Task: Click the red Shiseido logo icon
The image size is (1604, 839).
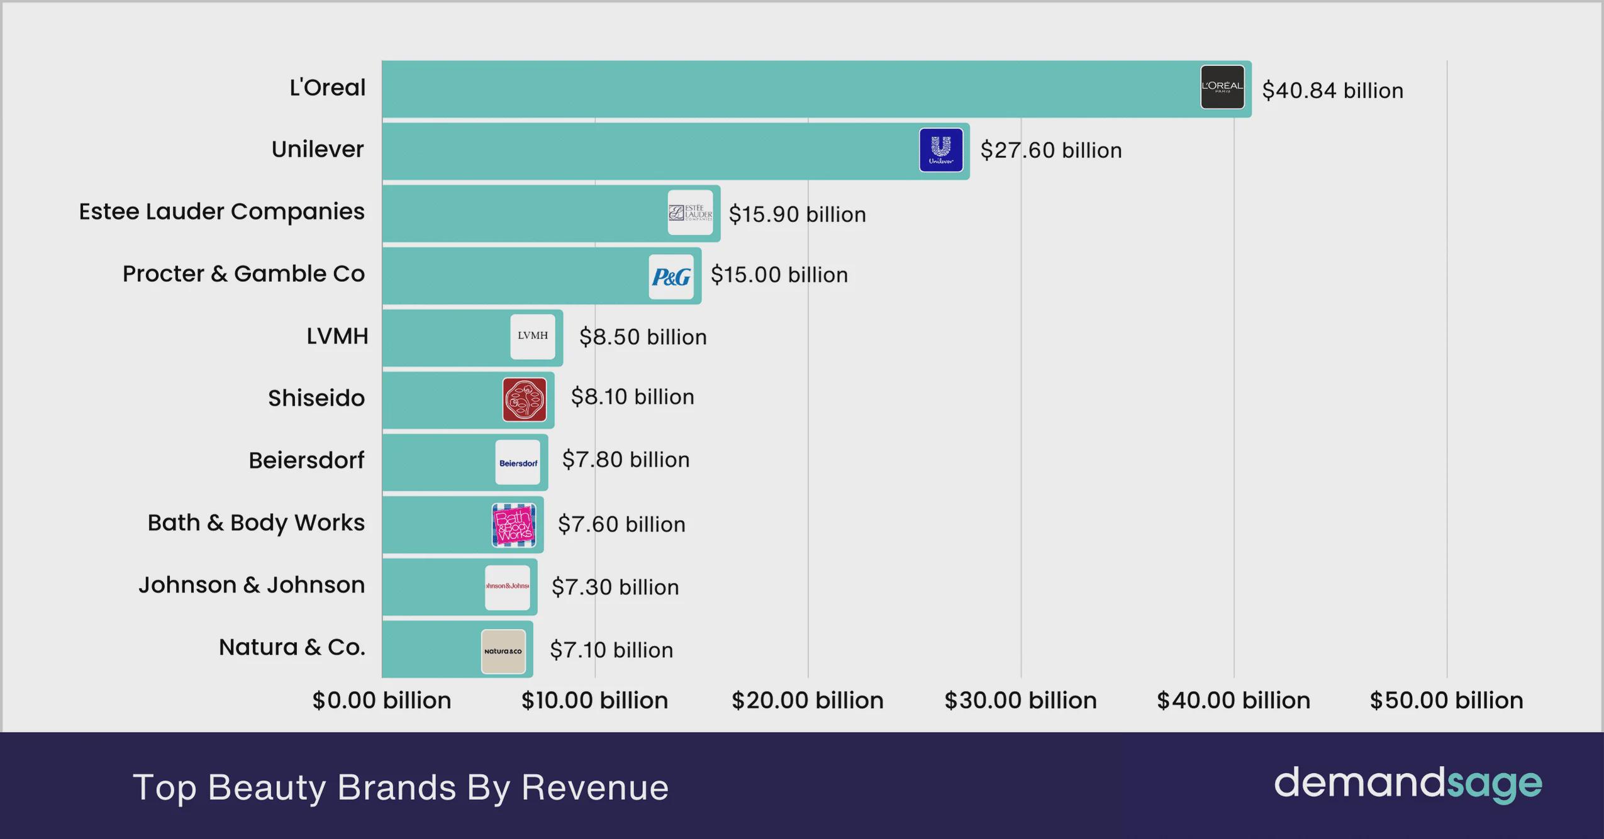Action: point(525,399)
